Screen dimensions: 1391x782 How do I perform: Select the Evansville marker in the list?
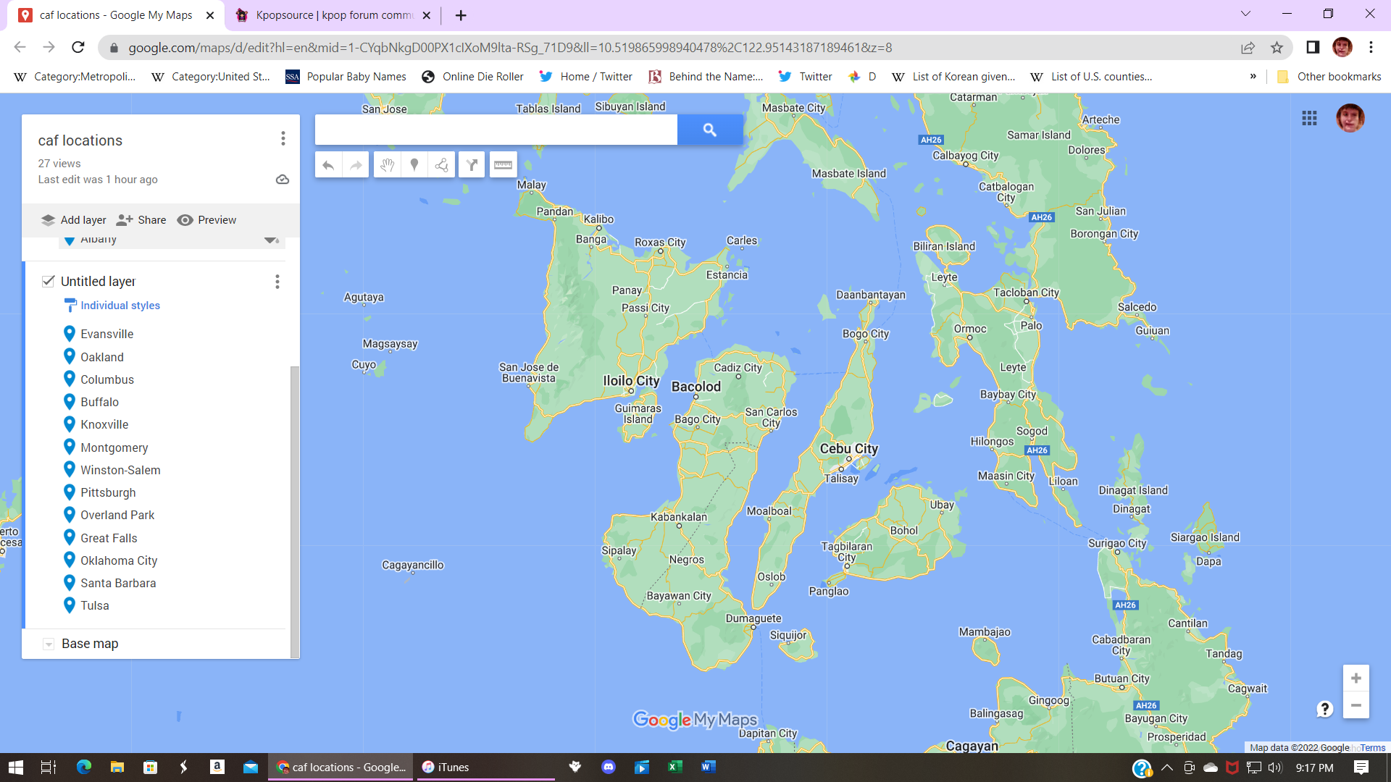[106, 334]
